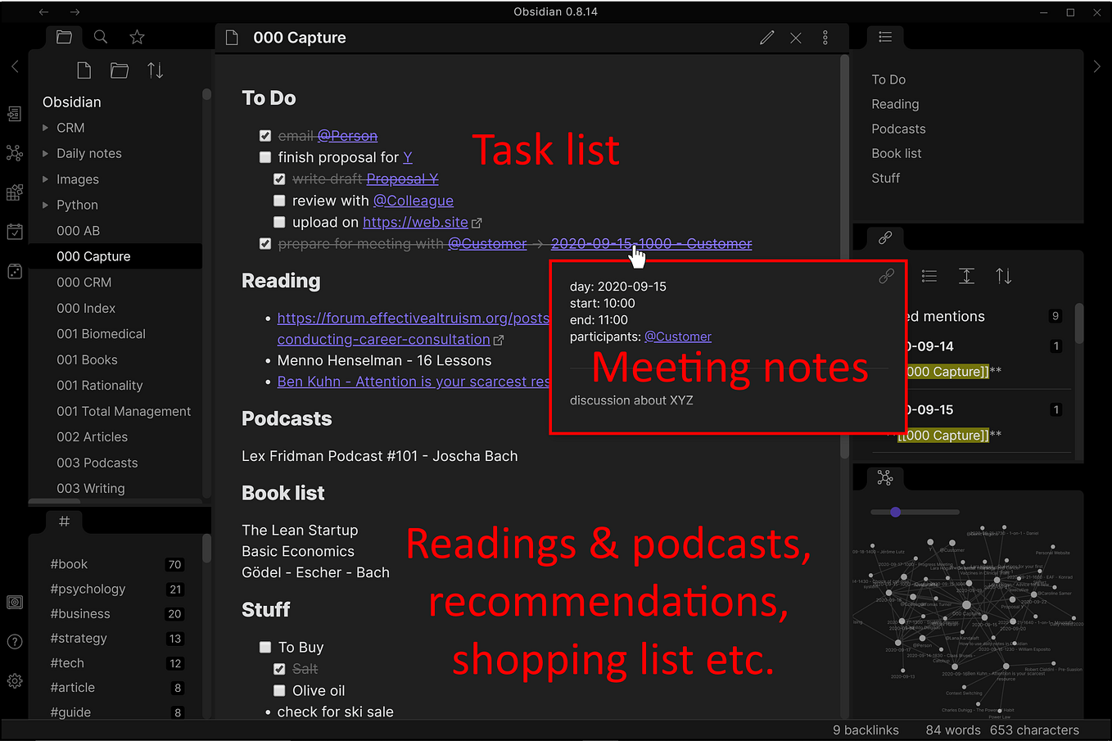
Task: Open the graph view from the left ribbon
Action: click(14, 153)
